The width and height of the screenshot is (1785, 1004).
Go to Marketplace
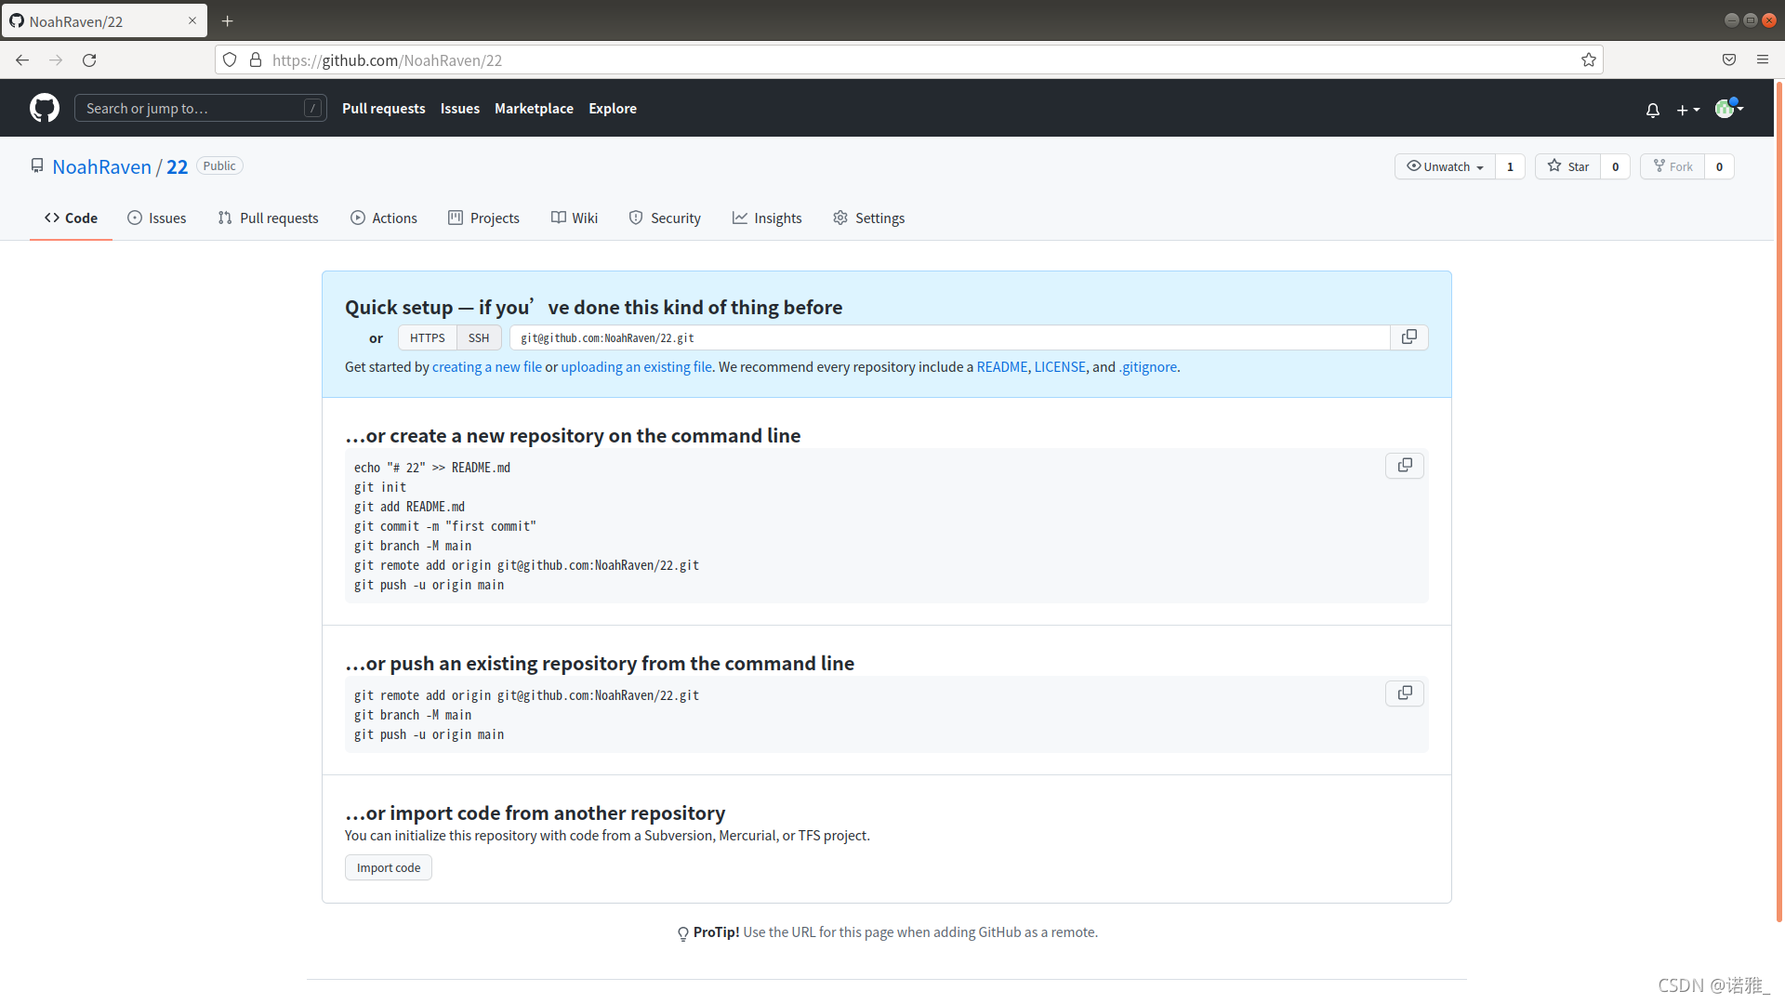(x=534, y=109)
